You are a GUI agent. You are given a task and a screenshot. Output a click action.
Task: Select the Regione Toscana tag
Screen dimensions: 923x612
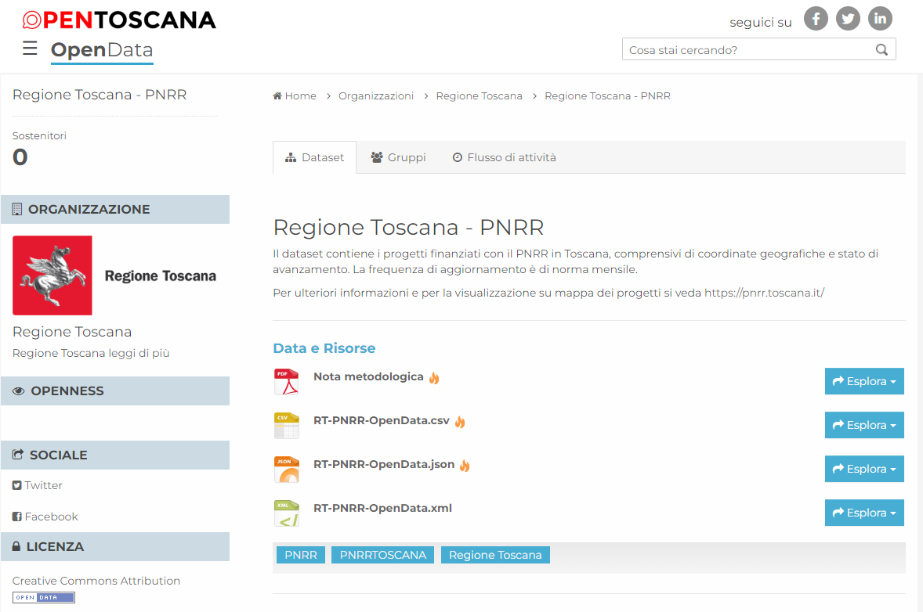click(x=495, y=555)
